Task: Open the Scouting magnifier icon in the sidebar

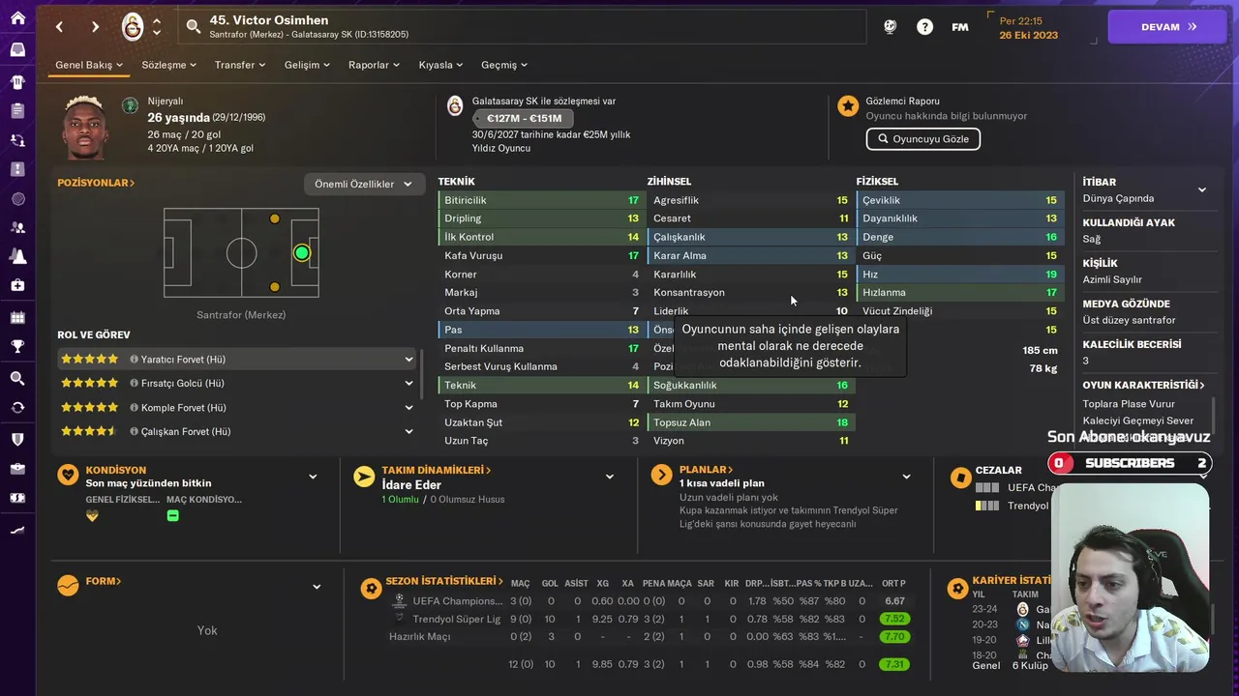Action: [17, 378]
